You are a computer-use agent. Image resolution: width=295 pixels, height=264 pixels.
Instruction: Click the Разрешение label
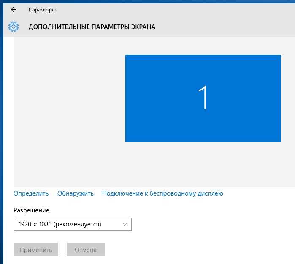pos(31,210)
